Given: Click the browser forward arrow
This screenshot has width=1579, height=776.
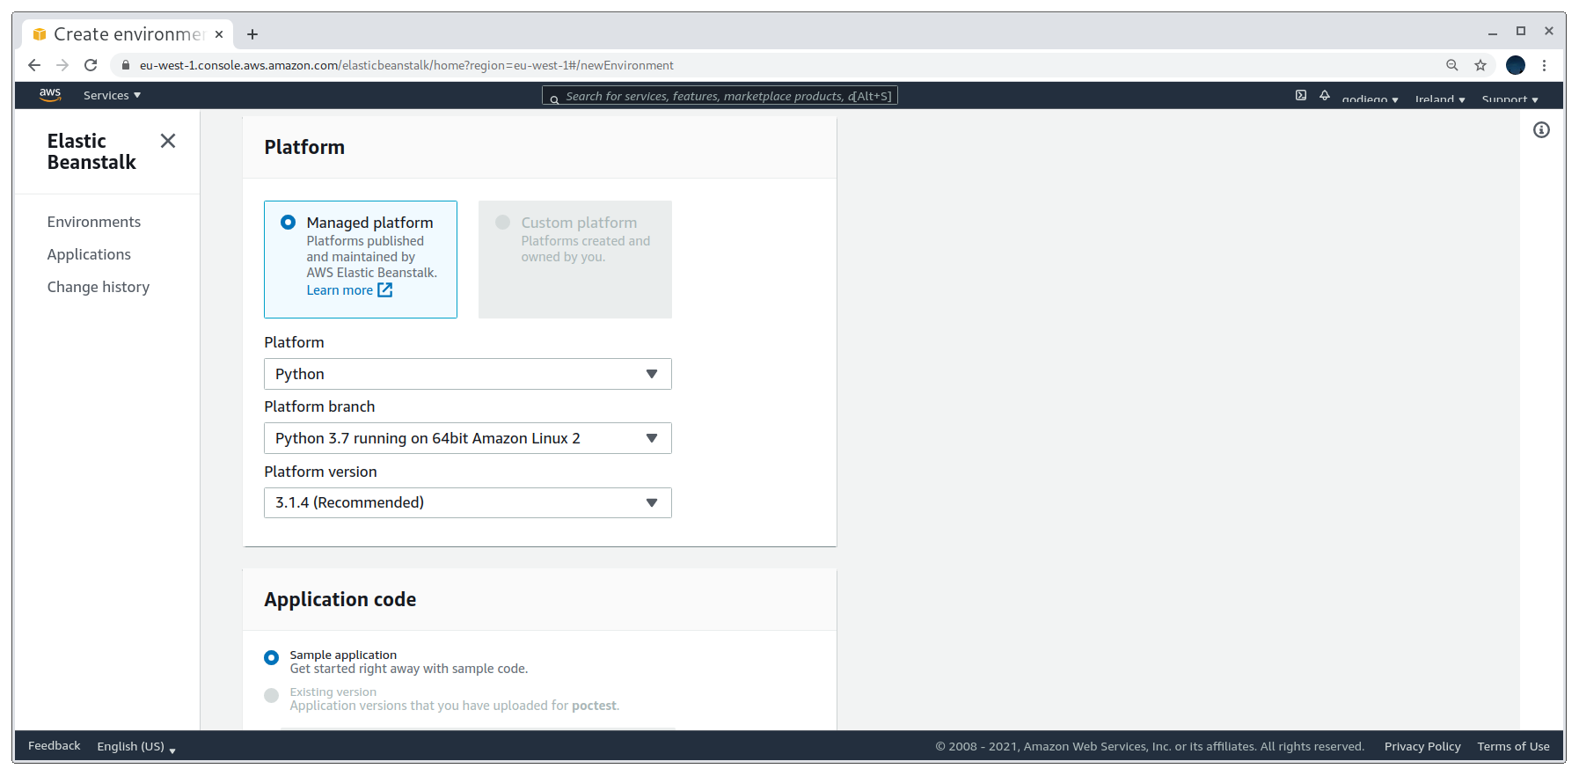Looking at the screenshot, I should [62, 65].
